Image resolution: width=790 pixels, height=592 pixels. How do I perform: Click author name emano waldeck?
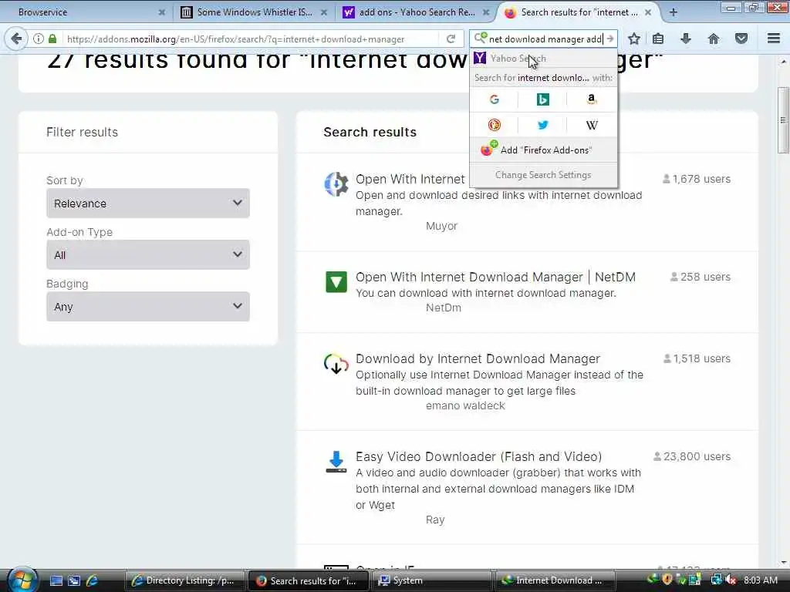click(x=465, y=405)
